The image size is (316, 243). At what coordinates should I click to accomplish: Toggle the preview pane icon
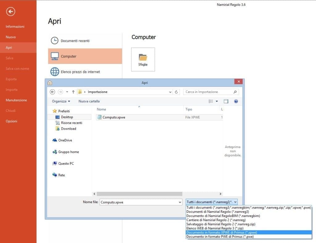226,101
